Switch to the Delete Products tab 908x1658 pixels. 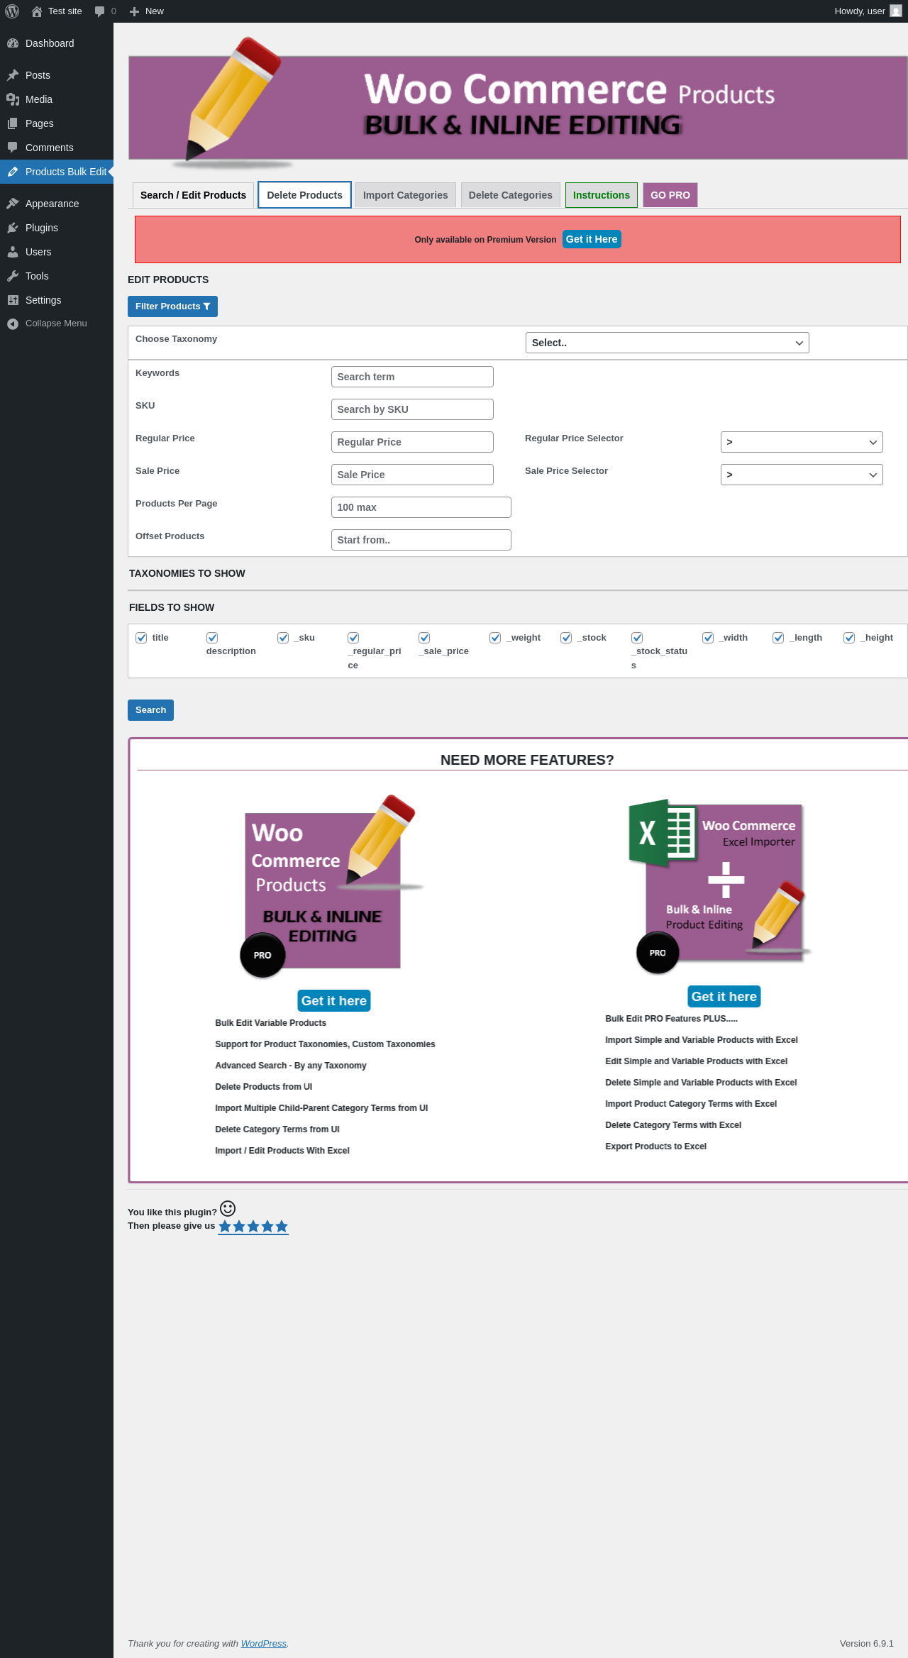click(x=304, y=195)
